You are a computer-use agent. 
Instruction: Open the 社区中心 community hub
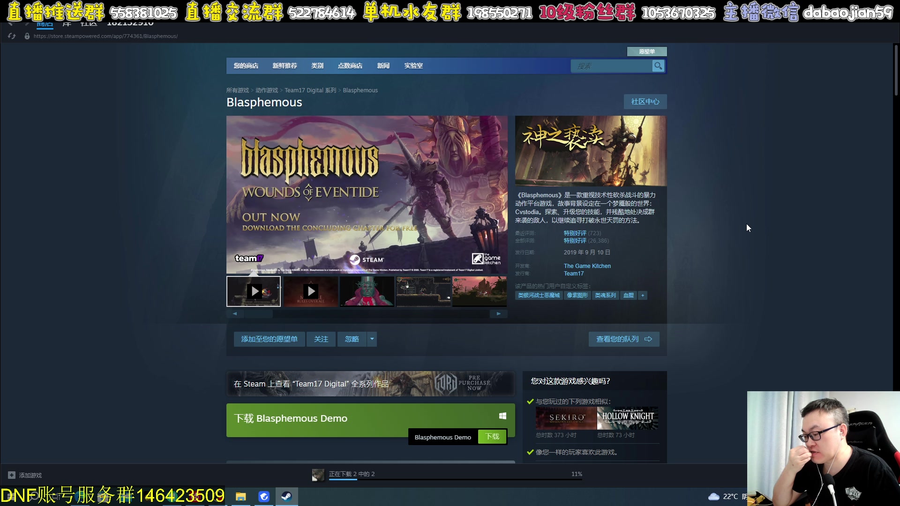[x=645, y=102]
